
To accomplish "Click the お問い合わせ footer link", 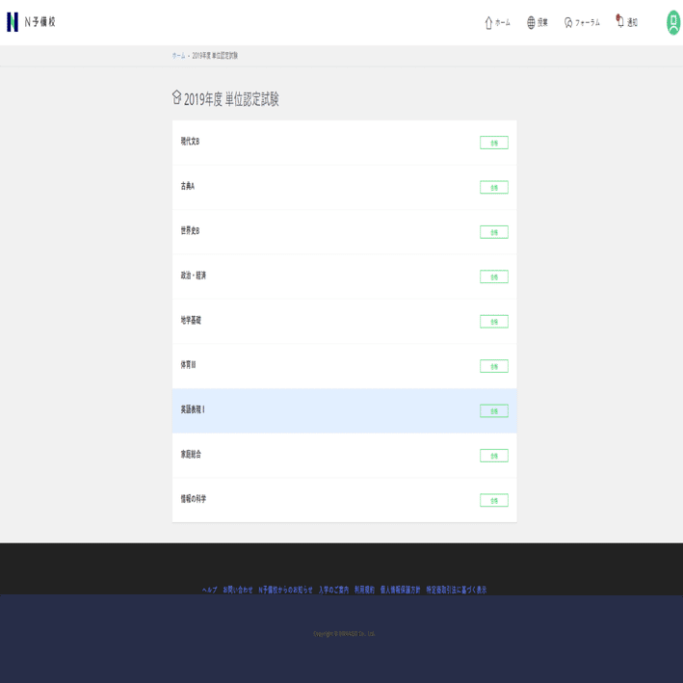I will 238,590.
